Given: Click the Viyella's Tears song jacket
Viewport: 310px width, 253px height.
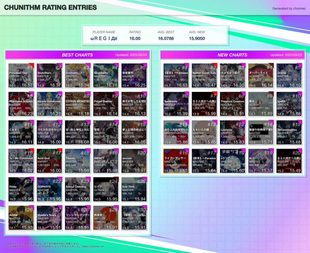Looking at the screenshot, I should [x=49, y=218].
